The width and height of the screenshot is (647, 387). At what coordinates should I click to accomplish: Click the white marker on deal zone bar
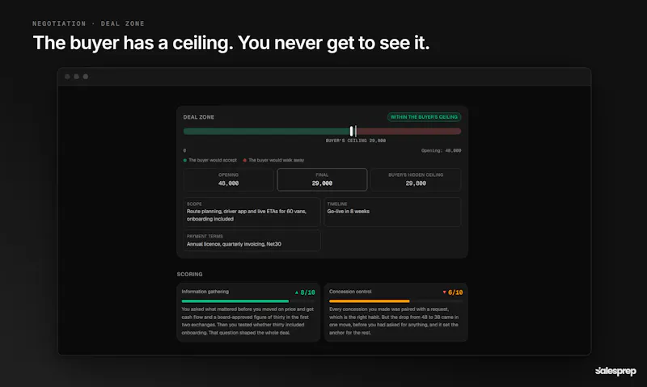(x=352, y=131)
